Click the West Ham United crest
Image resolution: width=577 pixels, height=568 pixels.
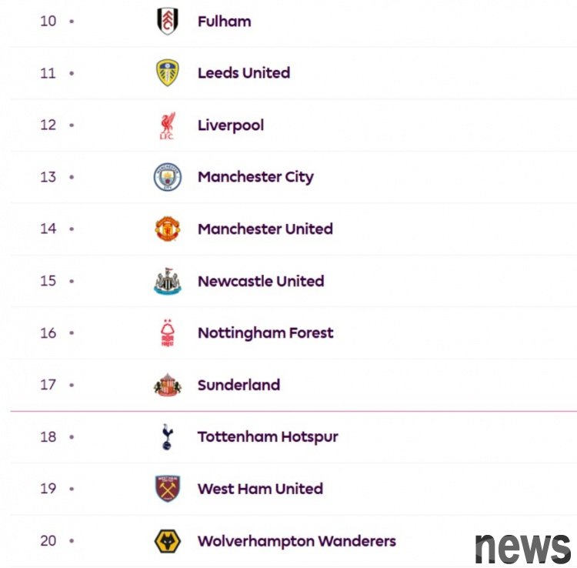tap(168, 489)
